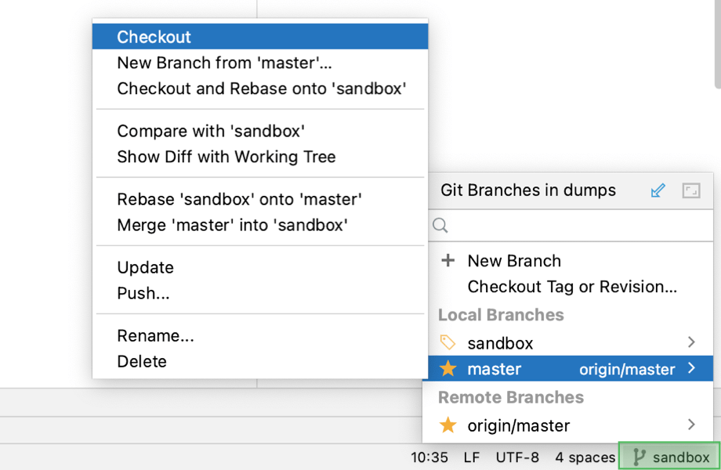Open Checkout Tag or Revision...
The width and height of the screenshot is (721, 470).
click(x=571, y=286)
